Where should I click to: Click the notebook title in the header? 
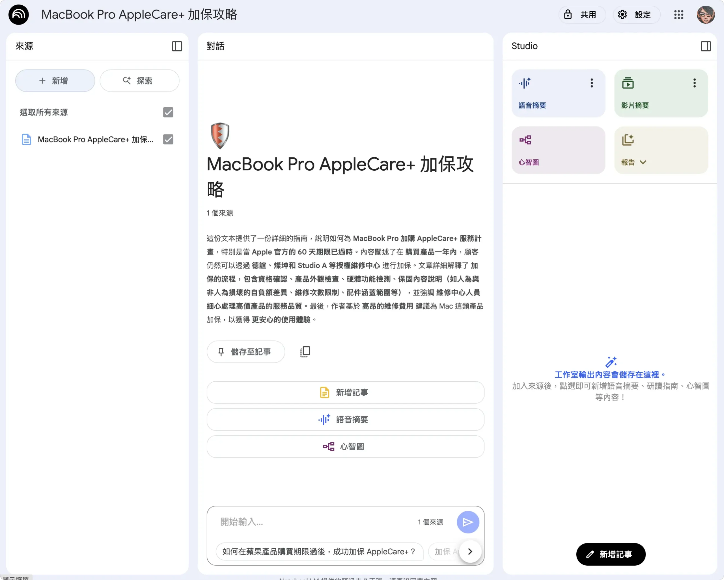click(139, 14)
